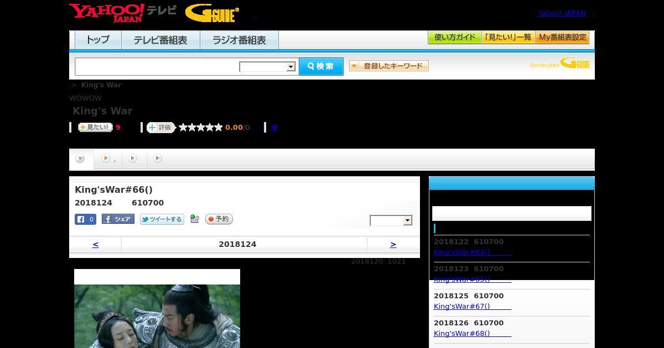Select the fourth tab with grey play icon

pos(157,159)
